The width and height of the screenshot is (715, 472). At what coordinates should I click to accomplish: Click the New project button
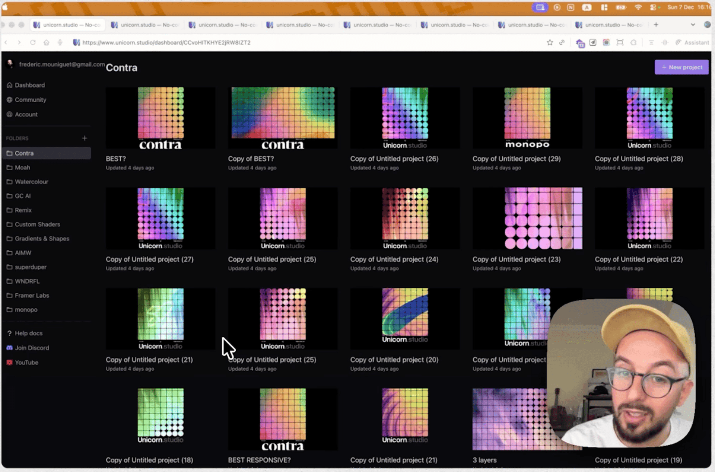[x=681, y=67]
